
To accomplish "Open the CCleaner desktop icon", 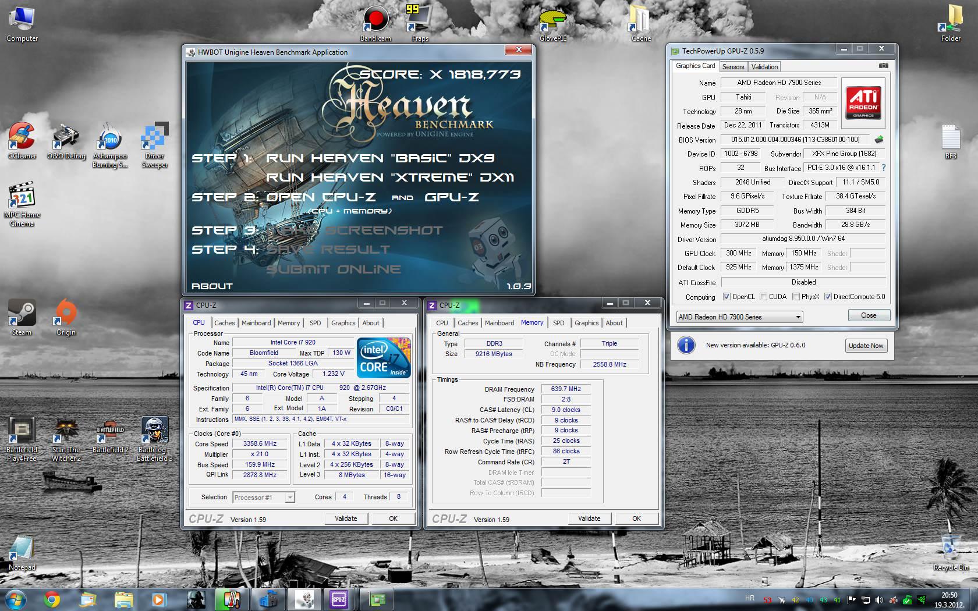I will [x=22, y=140].
